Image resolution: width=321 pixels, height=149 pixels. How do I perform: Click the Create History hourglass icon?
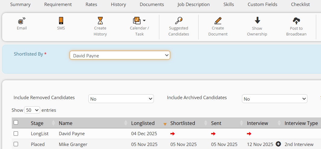pos(100,21)
